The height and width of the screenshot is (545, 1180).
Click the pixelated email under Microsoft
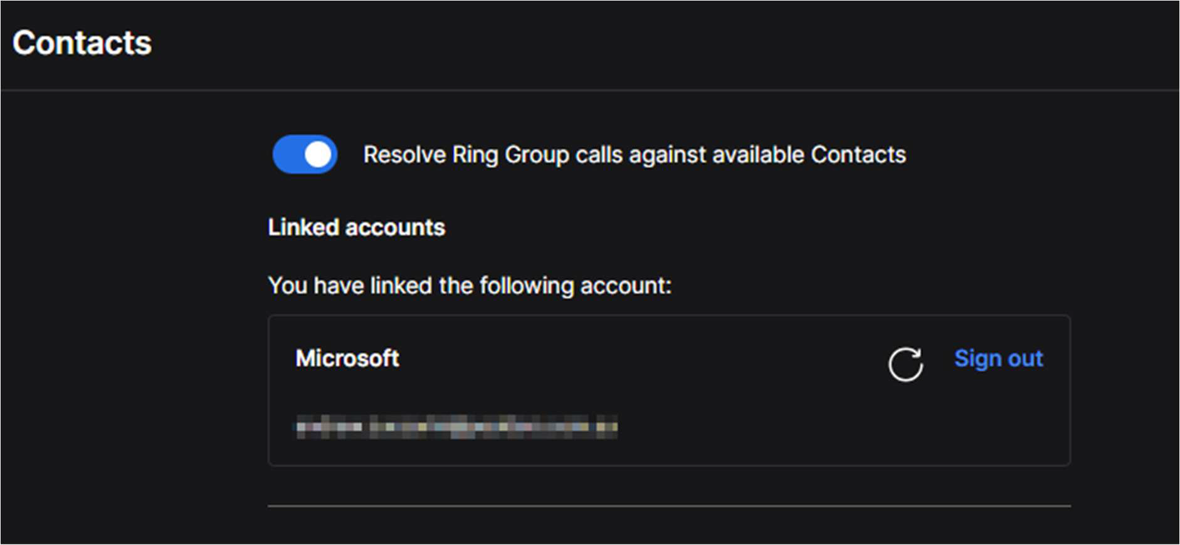456,427
